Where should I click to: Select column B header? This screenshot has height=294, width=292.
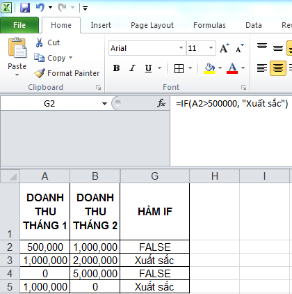click(x=95, y=176)
